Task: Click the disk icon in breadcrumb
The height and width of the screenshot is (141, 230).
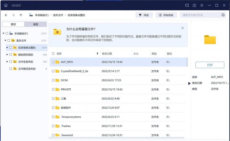Action: 31,15
